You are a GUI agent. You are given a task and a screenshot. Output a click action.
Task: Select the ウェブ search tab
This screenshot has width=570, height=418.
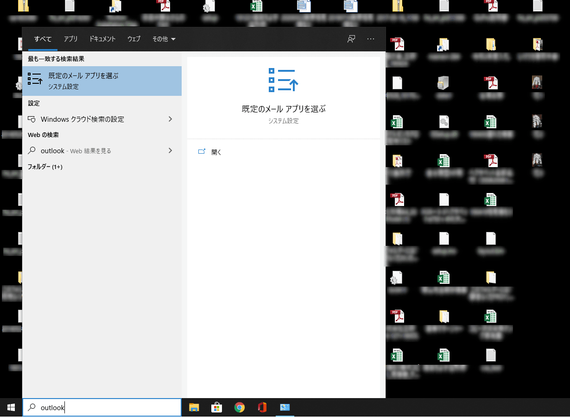pos(134,39)
